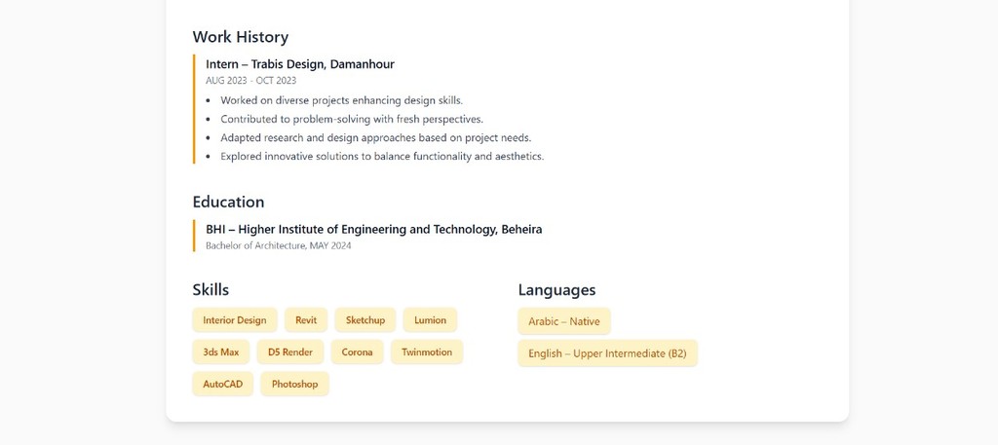Click the Sketchup skill badge
Screen dimensions: 998x445
[x=365, y=320]
